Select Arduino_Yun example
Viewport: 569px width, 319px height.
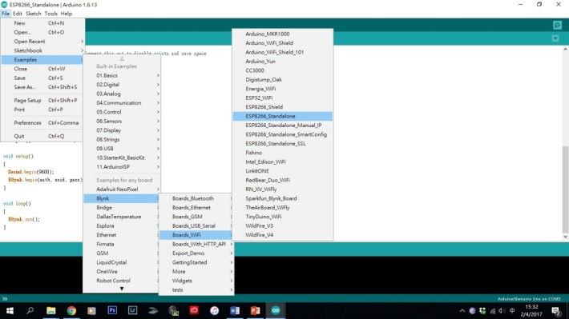[282, 62]
